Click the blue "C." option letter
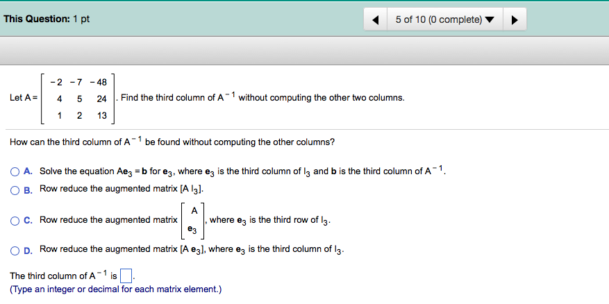609x304 pixels. 28,221
